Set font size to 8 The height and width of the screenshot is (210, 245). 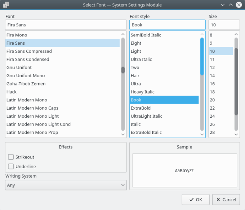click(x=221, y=35)
